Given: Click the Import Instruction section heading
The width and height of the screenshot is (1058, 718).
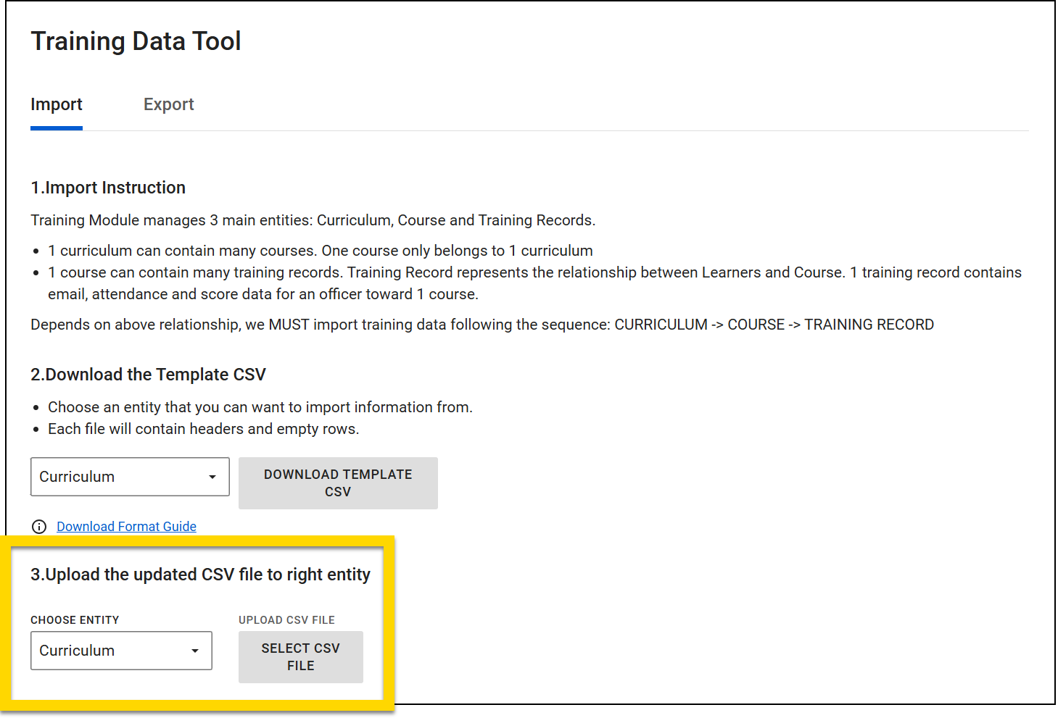Looking at the screenshot, I should pos(107,187).
